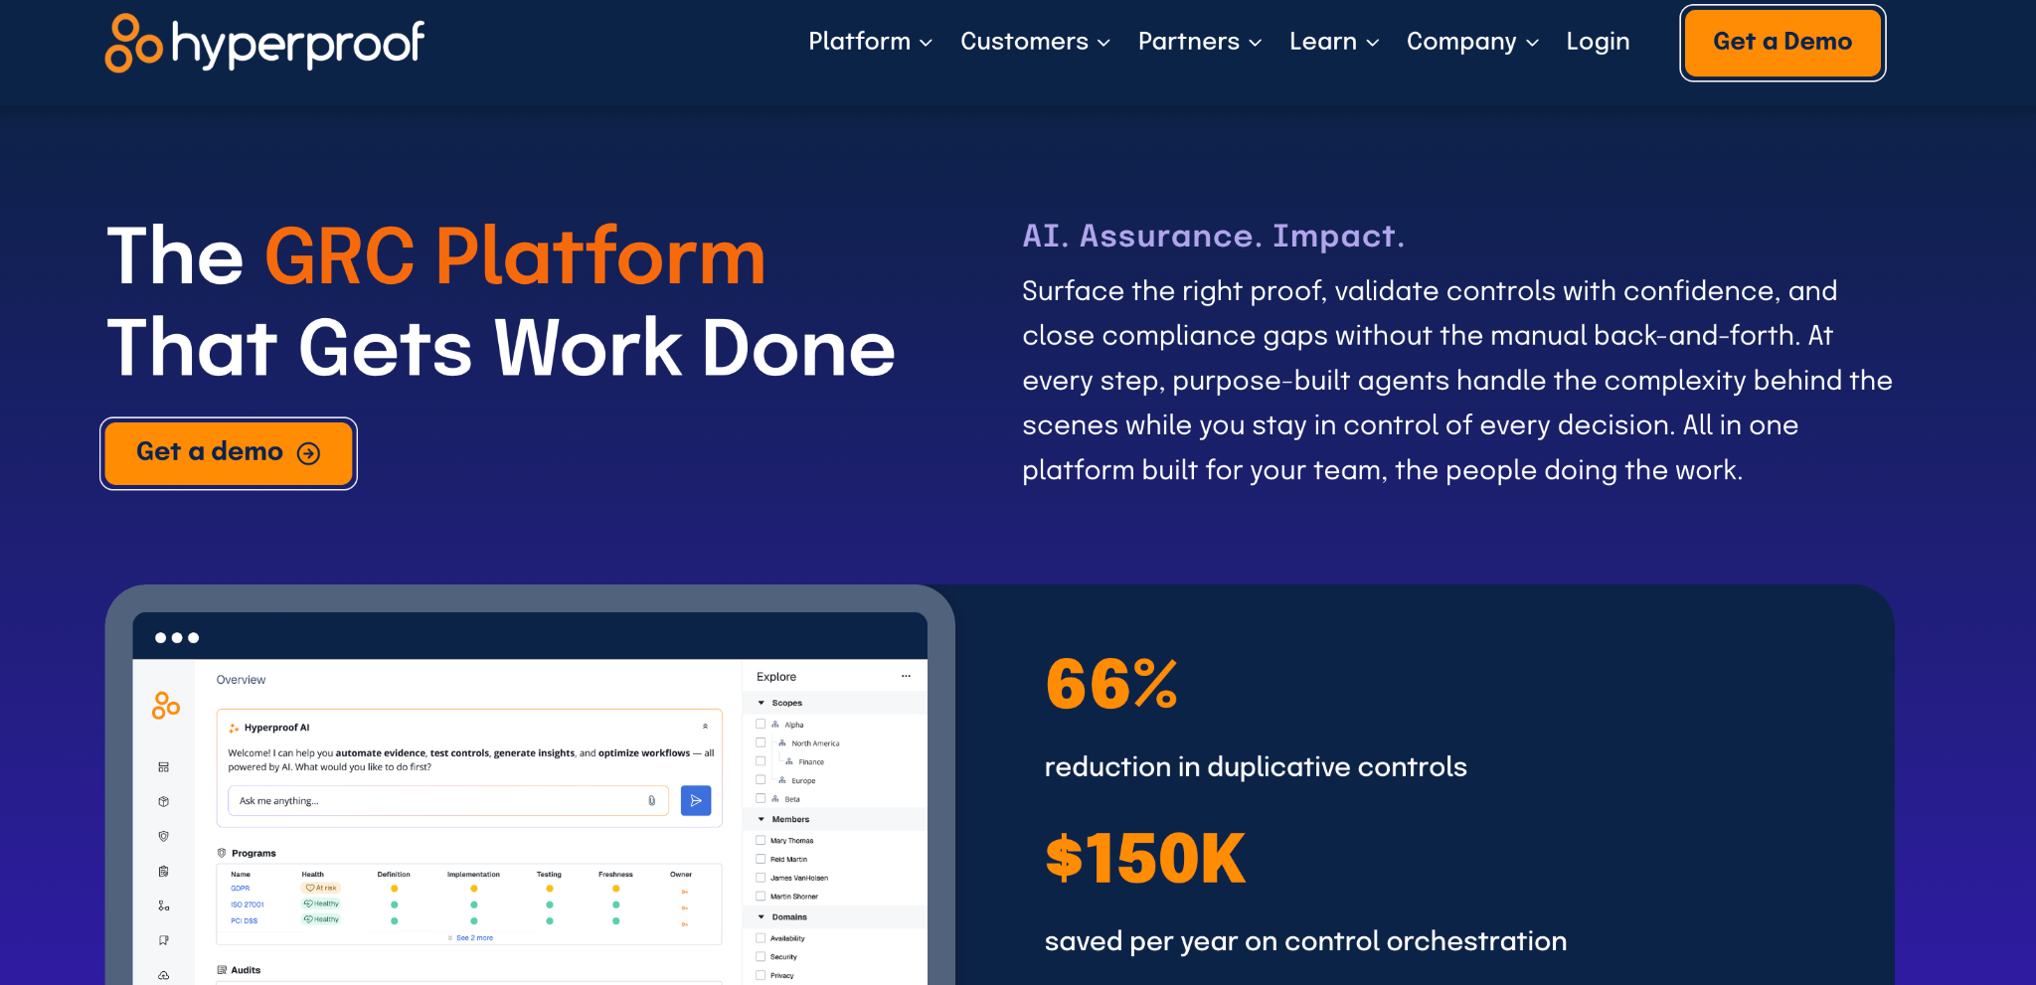Click the paperclip attachment icon

pos(652,801)
